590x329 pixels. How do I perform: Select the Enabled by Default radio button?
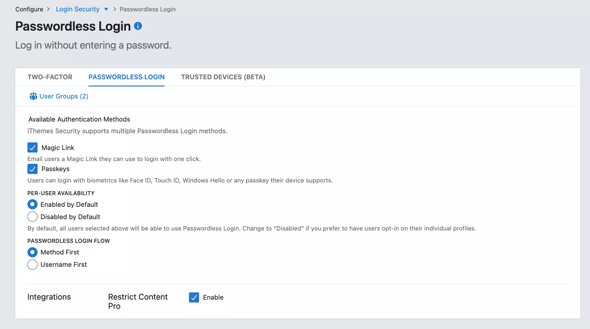(32, 205)
